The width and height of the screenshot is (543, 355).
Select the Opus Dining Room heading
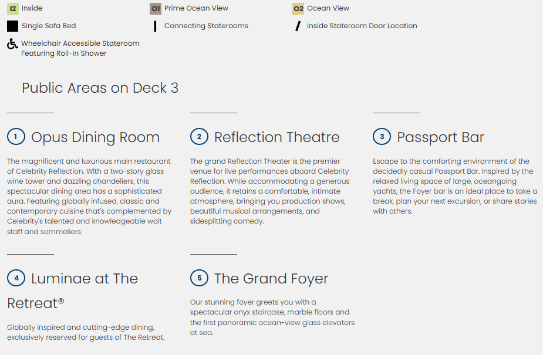coord(95,137)
